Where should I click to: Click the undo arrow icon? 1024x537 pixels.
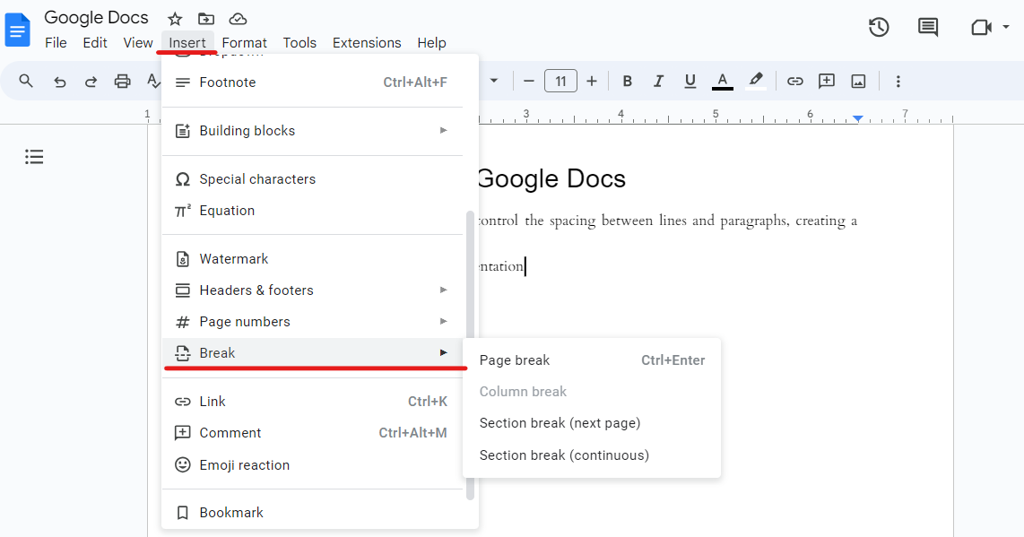(x=60, y=82)
